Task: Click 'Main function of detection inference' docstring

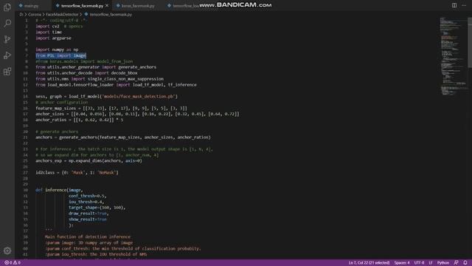Action: point(88,236)
